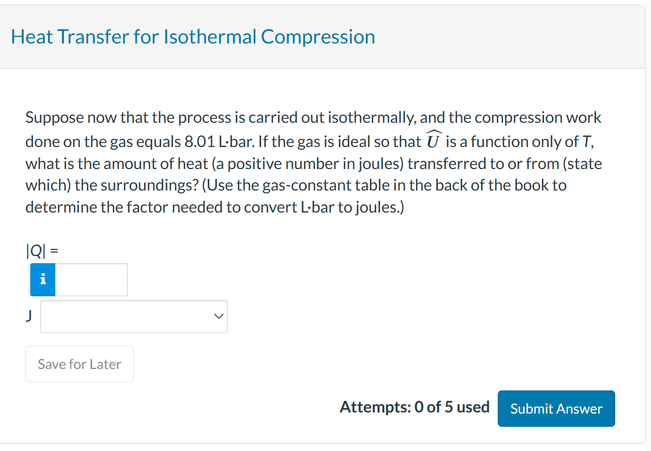Click the Attempts: 0 of 5 used text
The image size is (651, 451).
[x=415, y=407]
